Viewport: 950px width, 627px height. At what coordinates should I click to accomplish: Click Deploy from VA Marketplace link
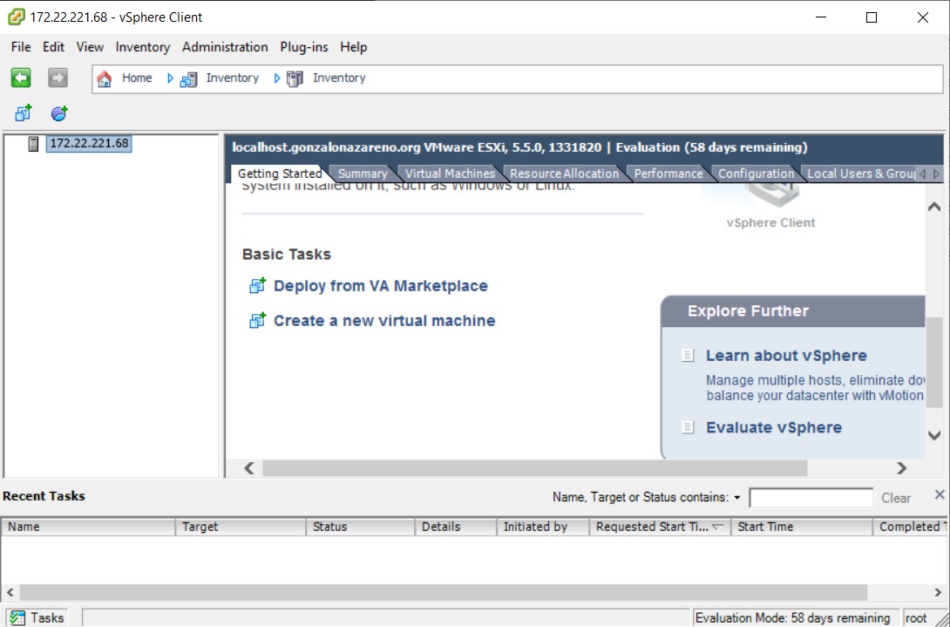380,286
